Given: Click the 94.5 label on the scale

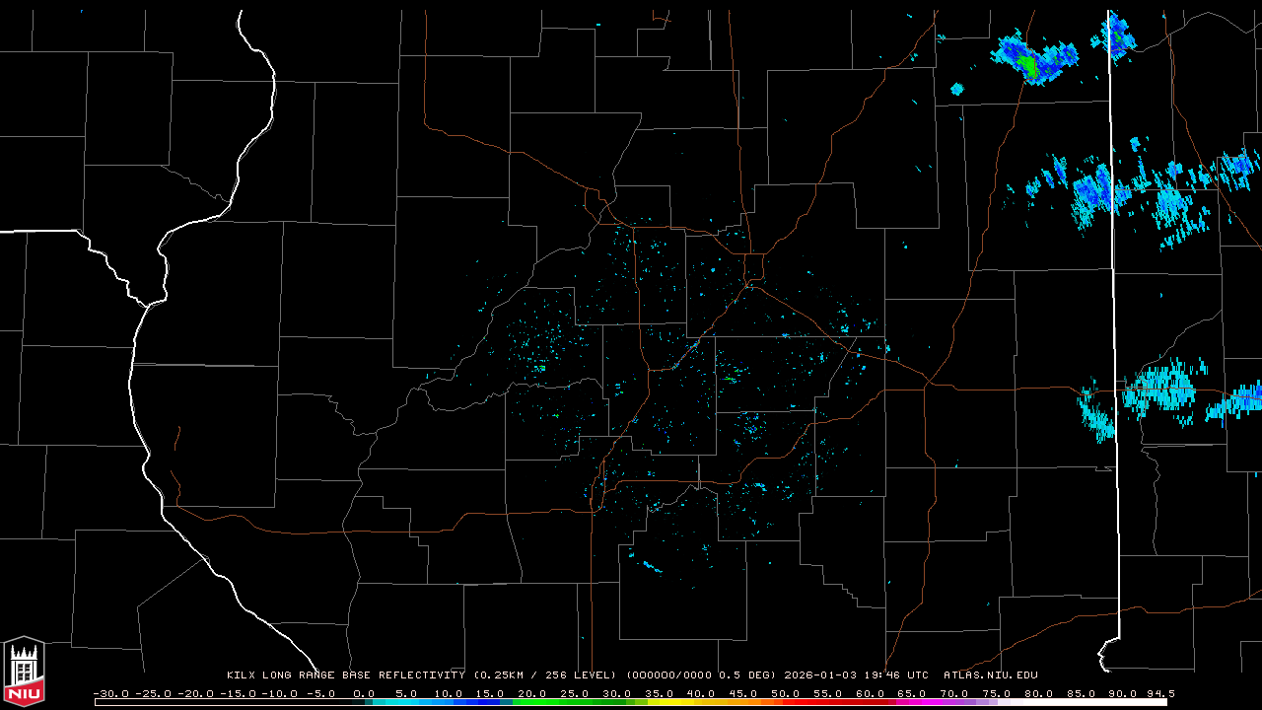Looking at the screenshot, I should coord(1159,693).
